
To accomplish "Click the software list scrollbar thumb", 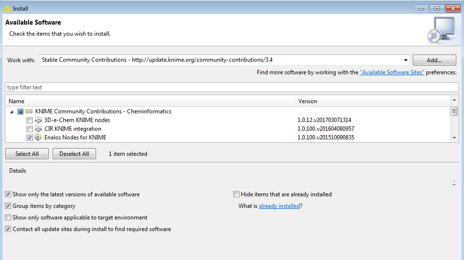I will (454, 111).
